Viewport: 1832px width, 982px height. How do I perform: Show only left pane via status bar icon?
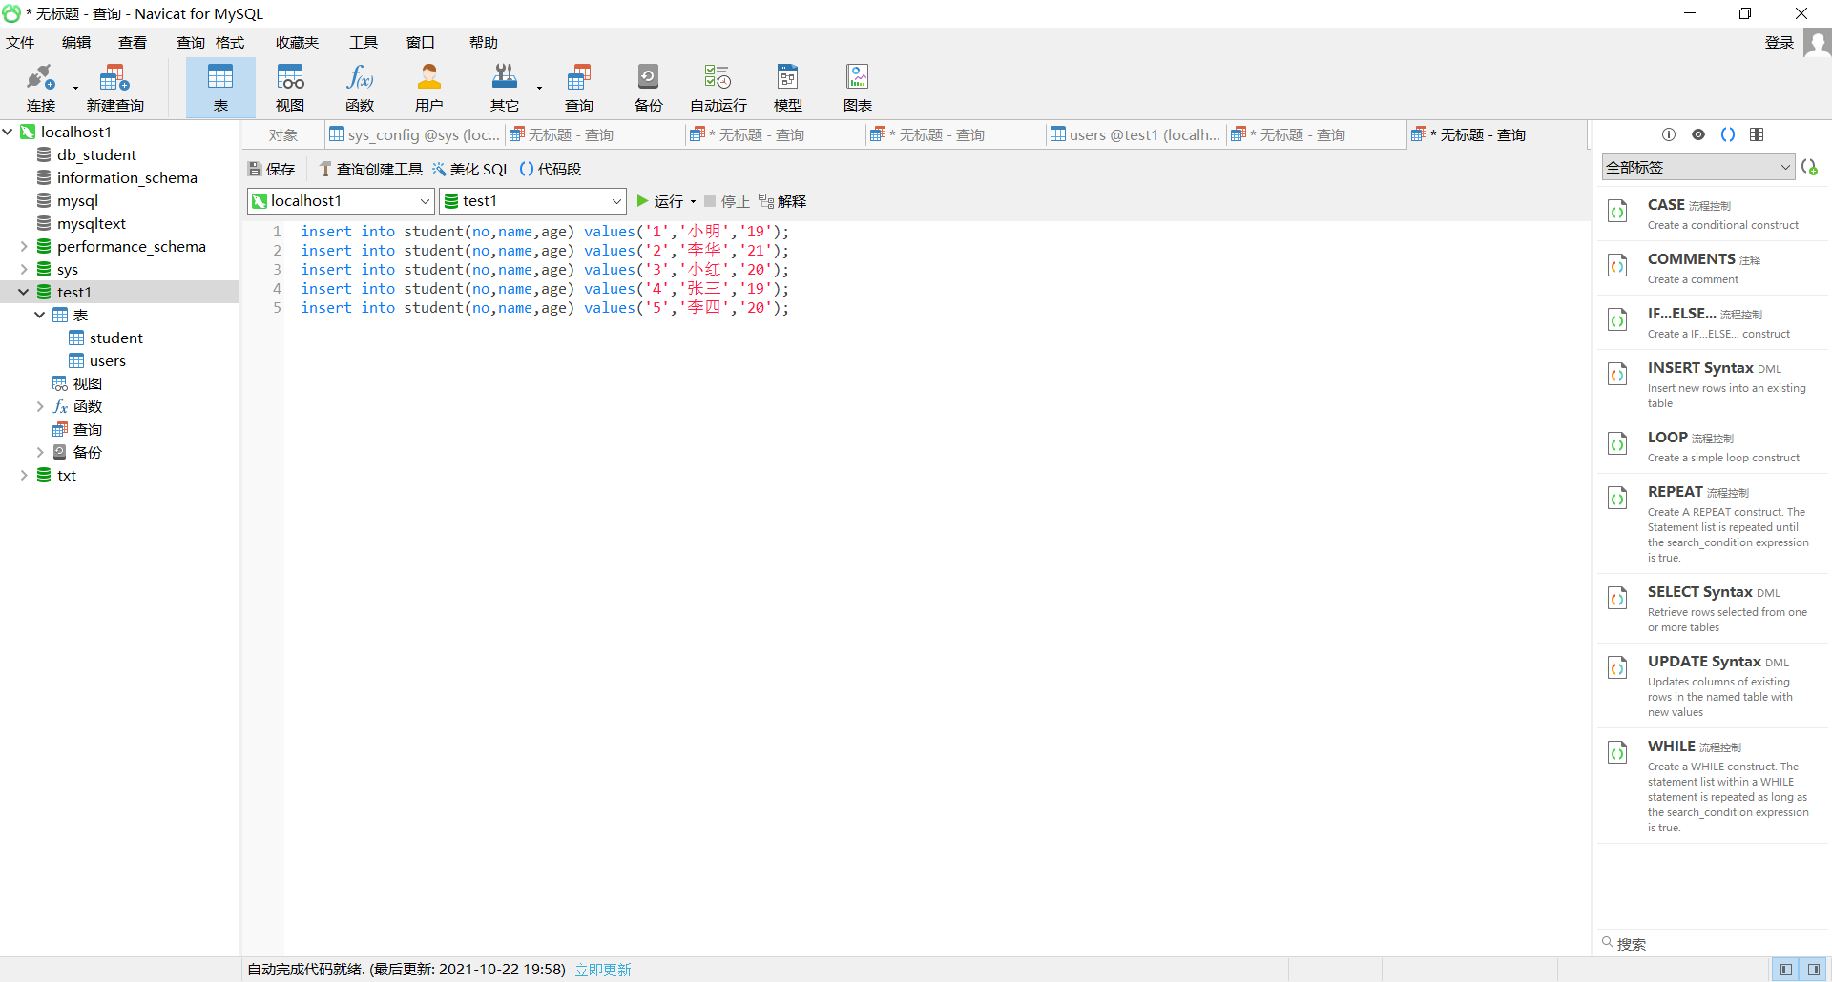coord(1785,970)
